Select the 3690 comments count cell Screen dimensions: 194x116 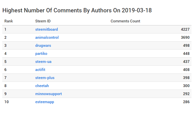pos(185,37)
